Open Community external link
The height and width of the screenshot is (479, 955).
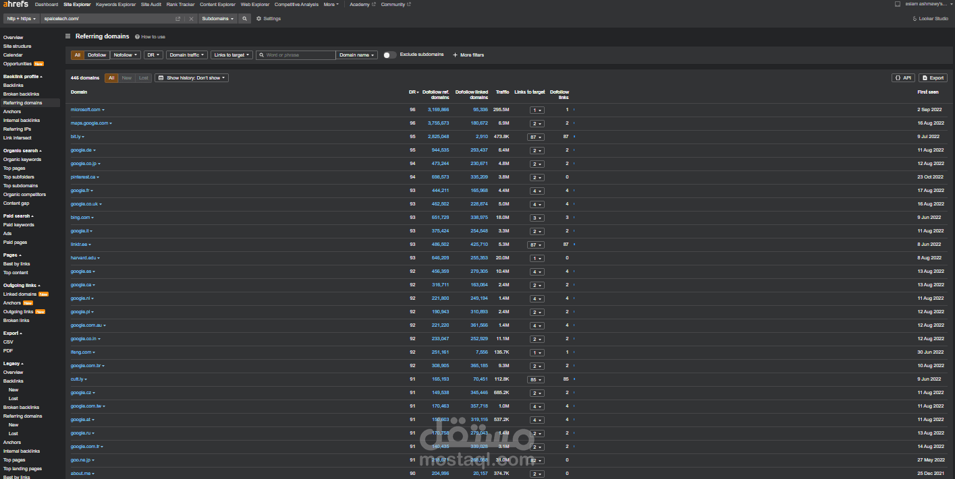tap(395, 4)
